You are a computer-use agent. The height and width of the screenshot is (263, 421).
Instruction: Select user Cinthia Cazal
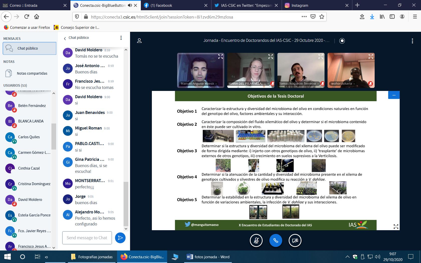[28, 168]
